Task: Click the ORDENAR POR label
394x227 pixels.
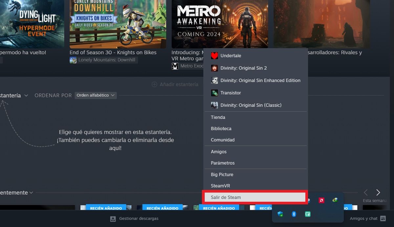Action: tap(53, 95)
